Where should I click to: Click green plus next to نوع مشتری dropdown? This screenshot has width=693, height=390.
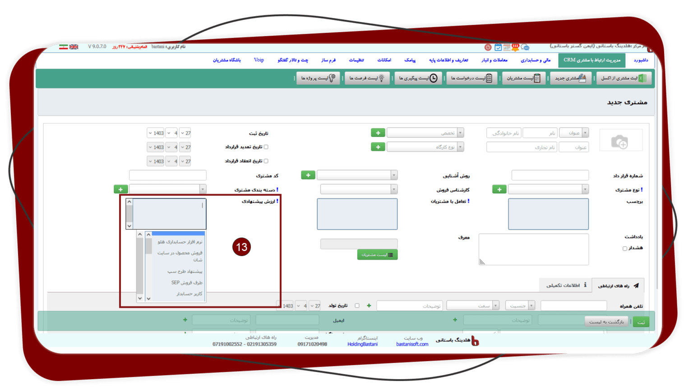[x=499, y=189]
